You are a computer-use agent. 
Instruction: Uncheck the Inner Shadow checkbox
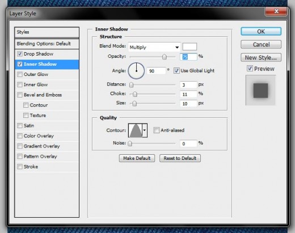20,64
